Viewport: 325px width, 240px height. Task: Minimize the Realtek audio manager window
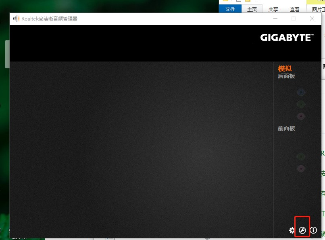coord(275,18)
